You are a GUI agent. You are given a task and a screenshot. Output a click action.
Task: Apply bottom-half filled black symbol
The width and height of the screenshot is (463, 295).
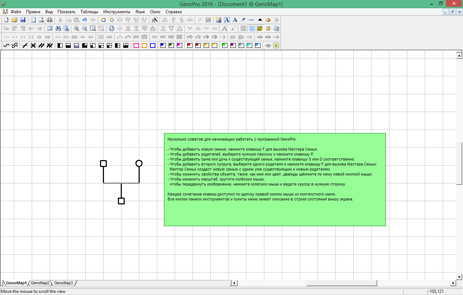(68, 46)
